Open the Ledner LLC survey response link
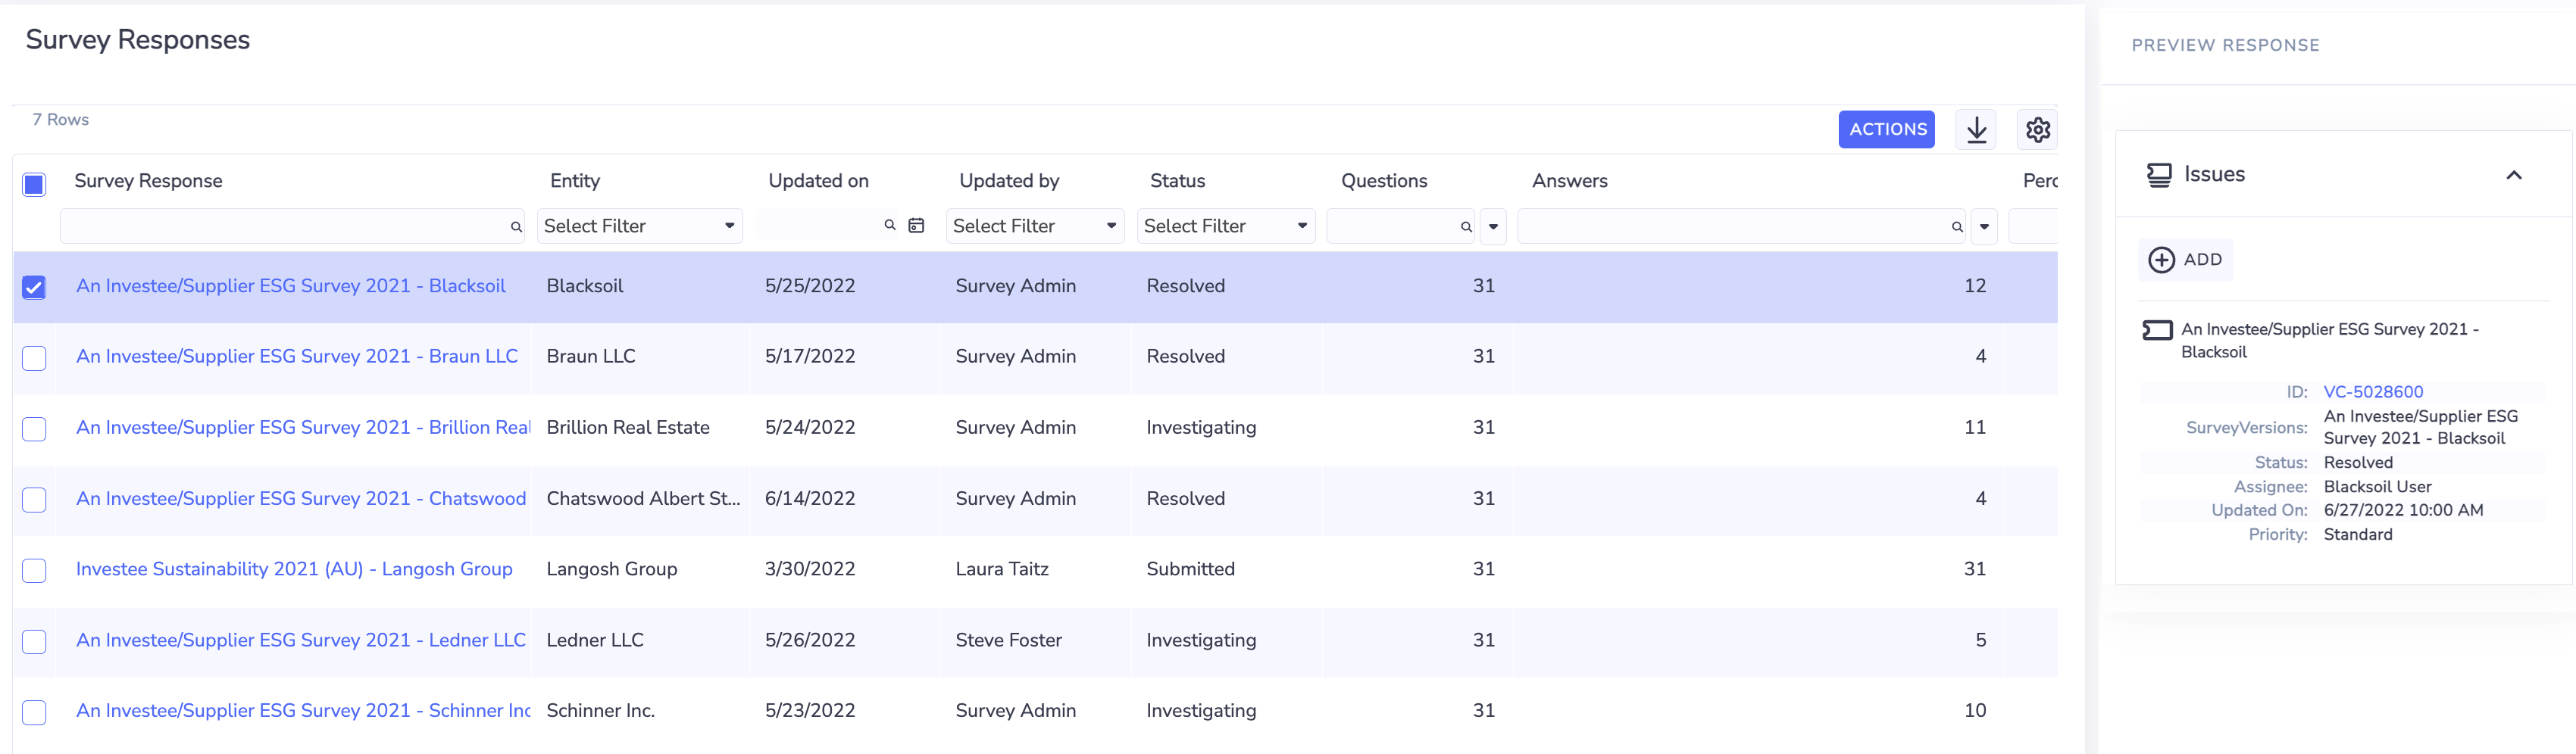 [301, 640]
